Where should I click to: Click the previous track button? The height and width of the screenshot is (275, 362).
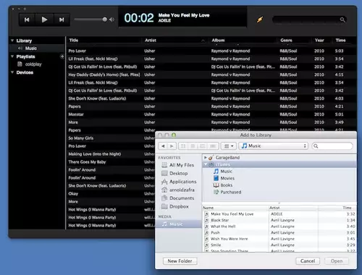coord(27,20)
